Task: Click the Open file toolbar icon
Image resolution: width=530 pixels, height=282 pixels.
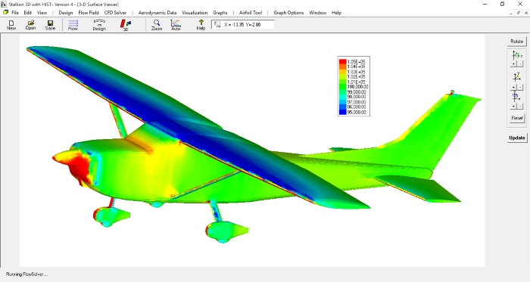Action: coord(30,25)
